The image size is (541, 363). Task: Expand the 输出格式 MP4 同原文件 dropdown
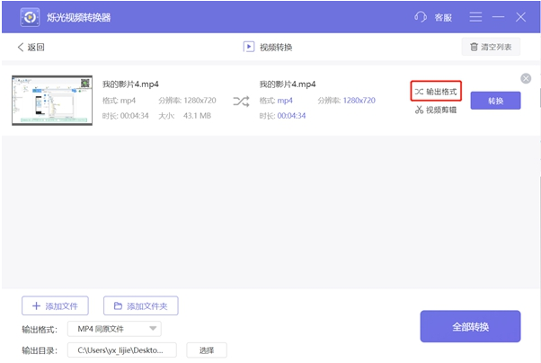[x=114, y=329]
